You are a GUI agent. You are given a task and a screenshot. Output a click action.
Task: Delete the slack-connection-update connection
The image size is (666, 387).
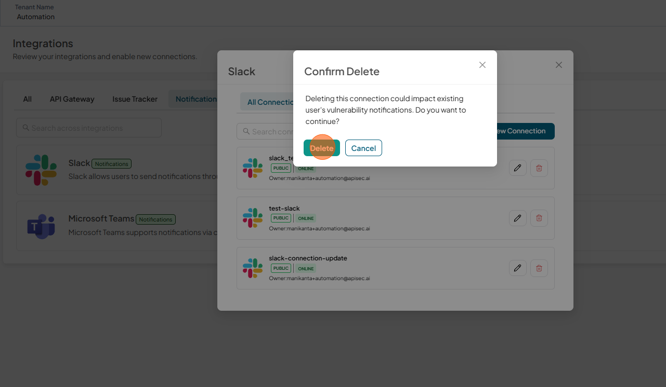coord(539,268)
